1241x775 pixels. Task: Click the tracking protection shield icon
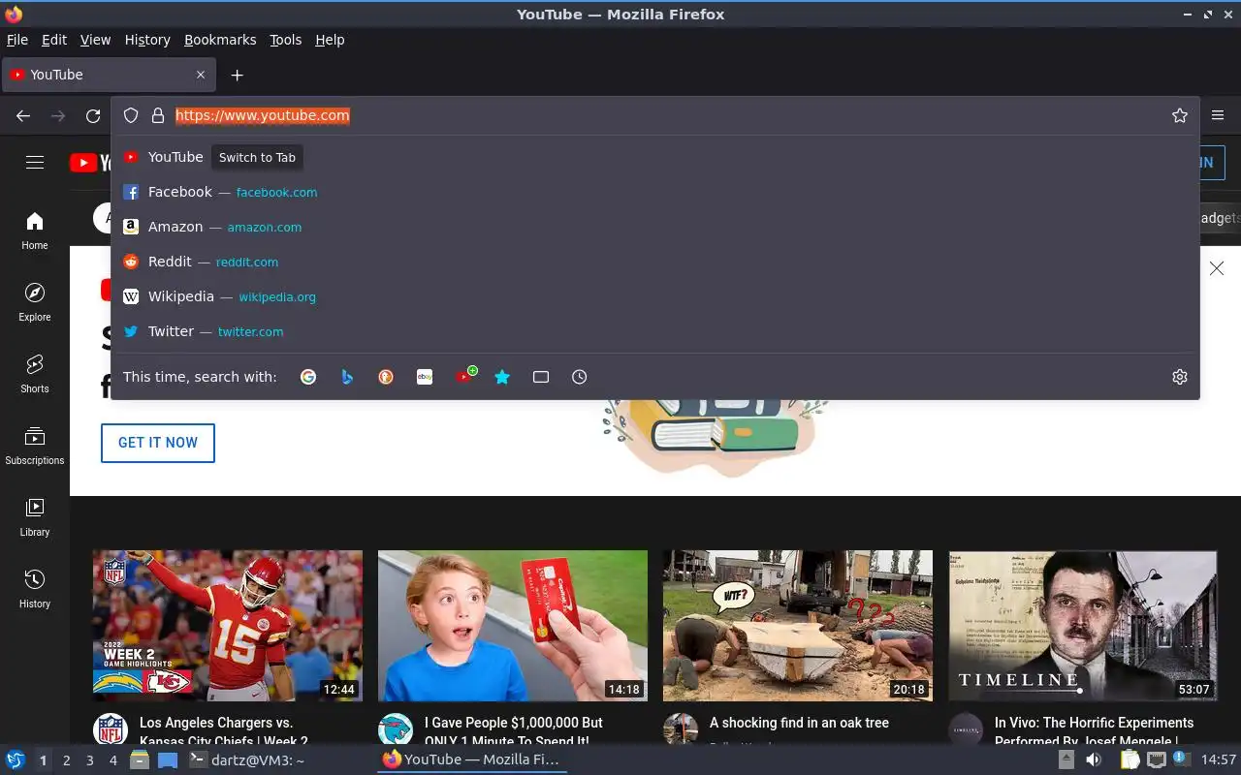pos(131,115)
